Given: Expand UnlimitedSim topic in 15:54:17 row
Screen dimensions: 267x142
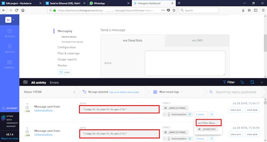Looking at the screenshot, I should click(165, 115).
